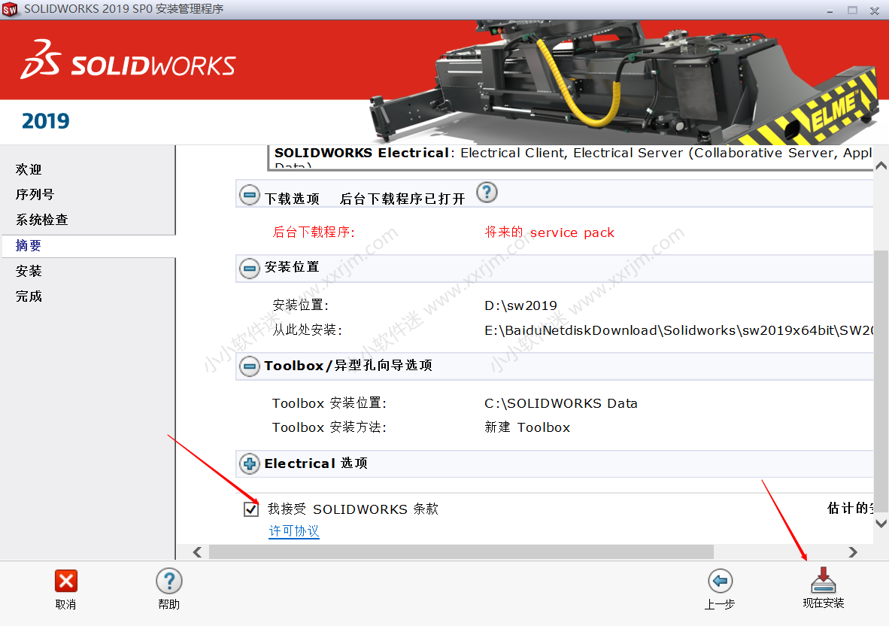The image size is (889, 626).
Task: Jump to the 安装 step in the sidebar
Action: click(29, 271)
